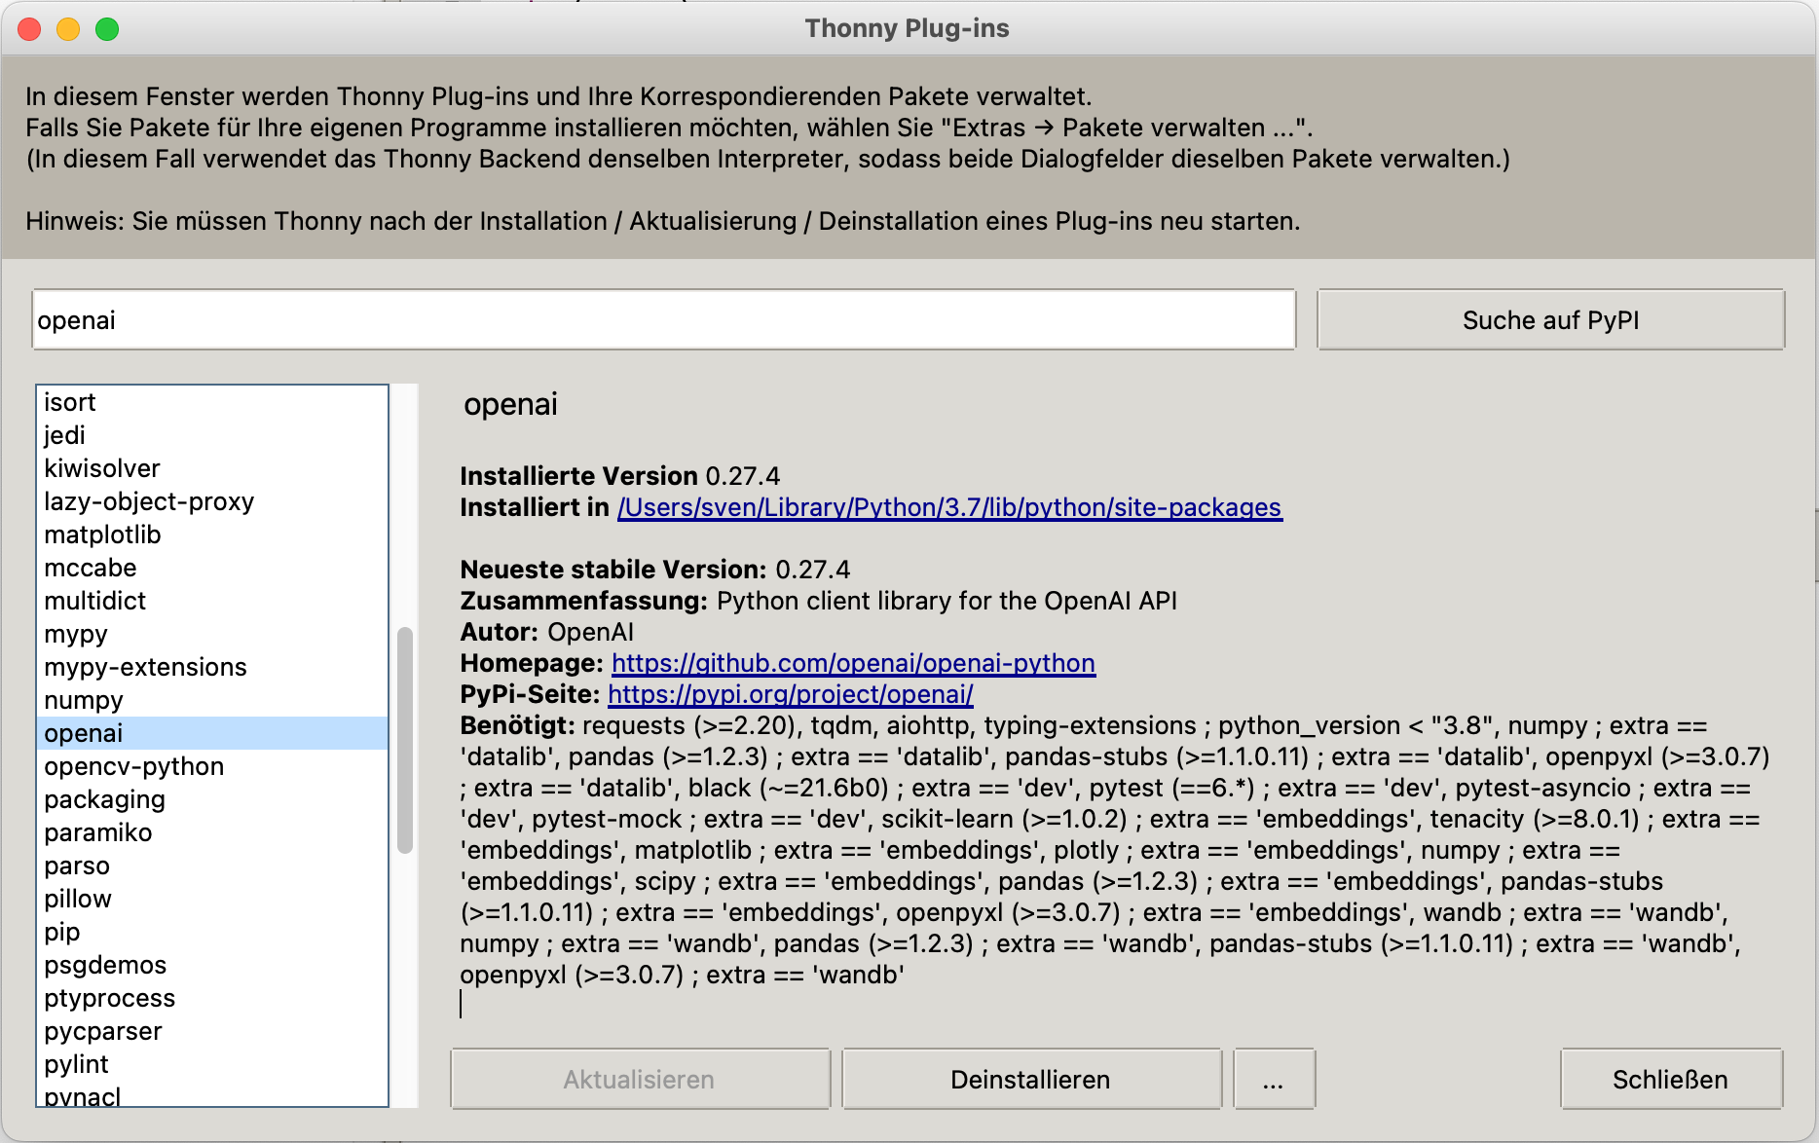This screenshot has height=1143, width=1819.
Task: Click the Aktualisieren button
Action: [x=640, y=1079]
